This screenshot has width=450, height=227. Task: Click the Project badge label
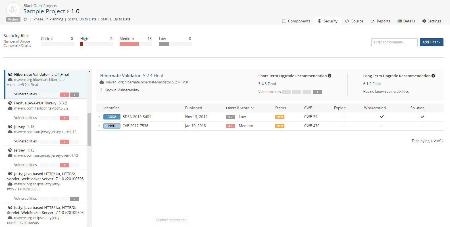point(13,20)
